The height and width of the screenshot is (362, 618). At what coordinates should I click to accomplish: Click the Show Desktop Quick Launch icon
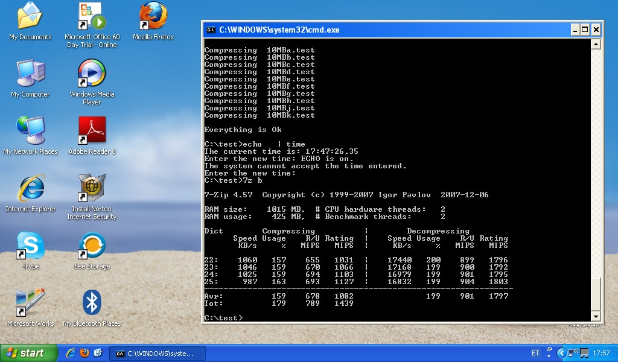[98, 353]
